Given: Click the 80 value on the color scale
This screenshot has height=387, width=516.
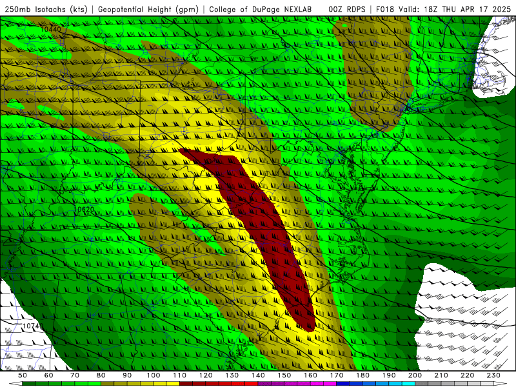Looking at the screenshot, I should [x=101, y=375].
